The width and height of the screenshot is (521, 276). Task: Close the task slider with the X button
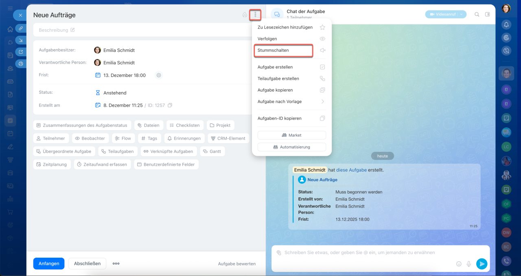click(20, 15)
